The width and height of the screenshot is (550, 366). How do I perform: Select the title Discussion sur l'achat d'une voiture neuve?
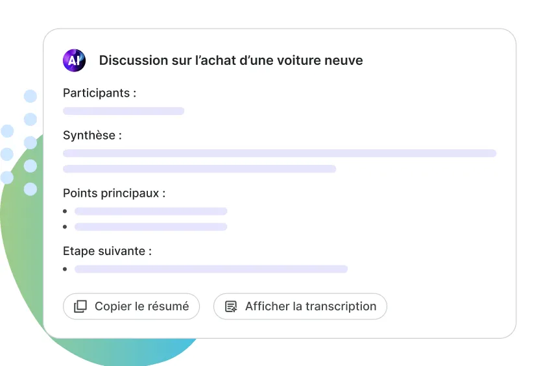(231, 60)
